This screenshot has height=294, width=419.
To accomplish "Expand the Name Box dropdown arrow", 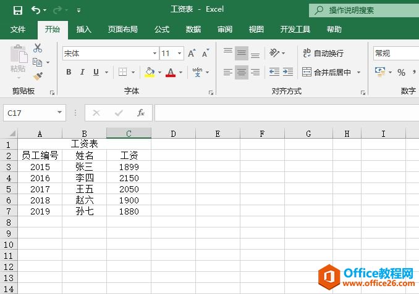I will pos(60,113).
